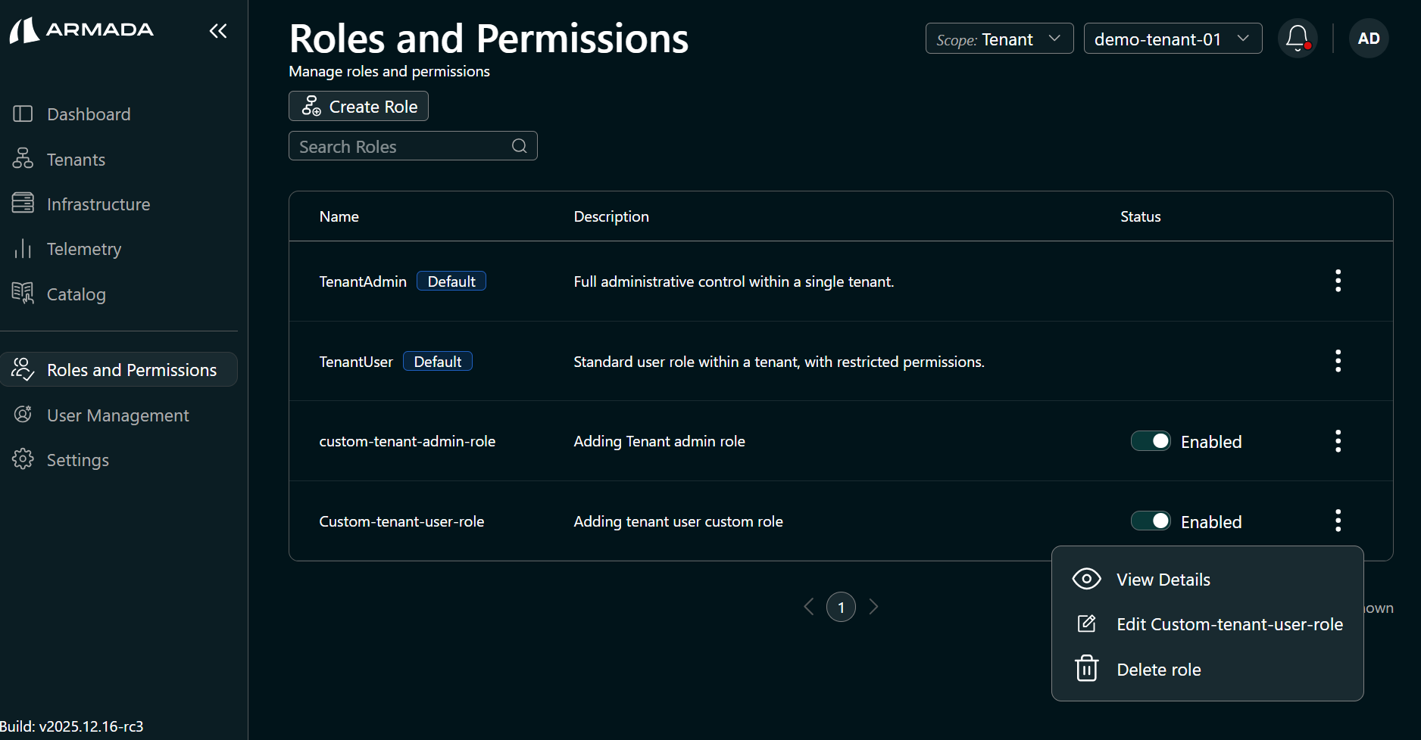This screenshot has width=1421, height=740.
Task: Open the Dashboard from the sidebar
Action: 89,113
